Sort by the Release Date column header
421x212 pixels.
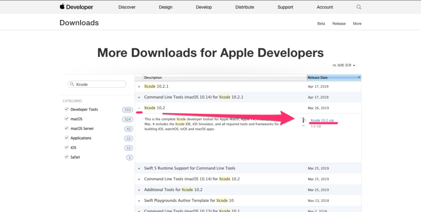[x=334, y=78]
